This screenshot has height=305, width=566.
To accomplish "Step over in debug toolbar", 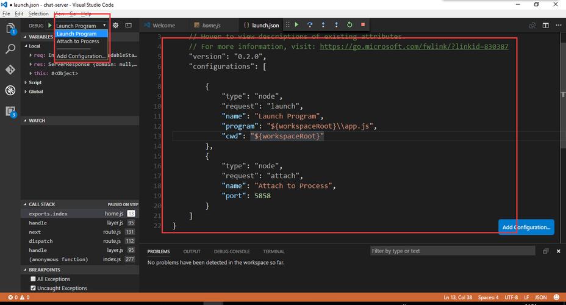I will 310,24.
